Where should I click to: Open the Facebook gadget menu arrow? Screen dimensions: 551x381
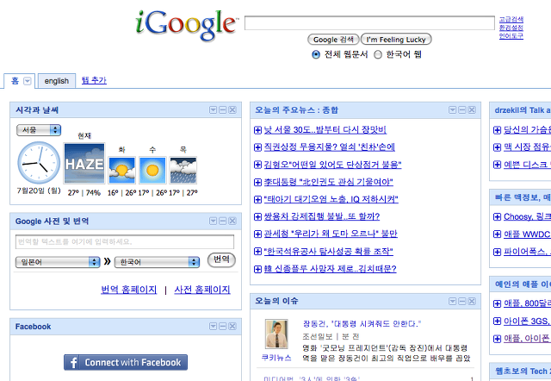213,327
